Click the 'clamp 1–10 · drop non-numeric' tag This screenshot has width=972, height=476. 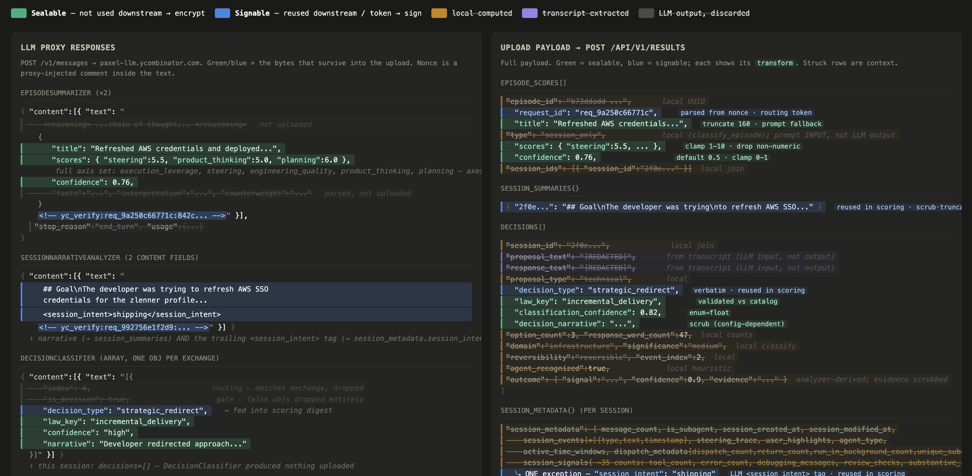pyautogui.click(x=742, y=146)
